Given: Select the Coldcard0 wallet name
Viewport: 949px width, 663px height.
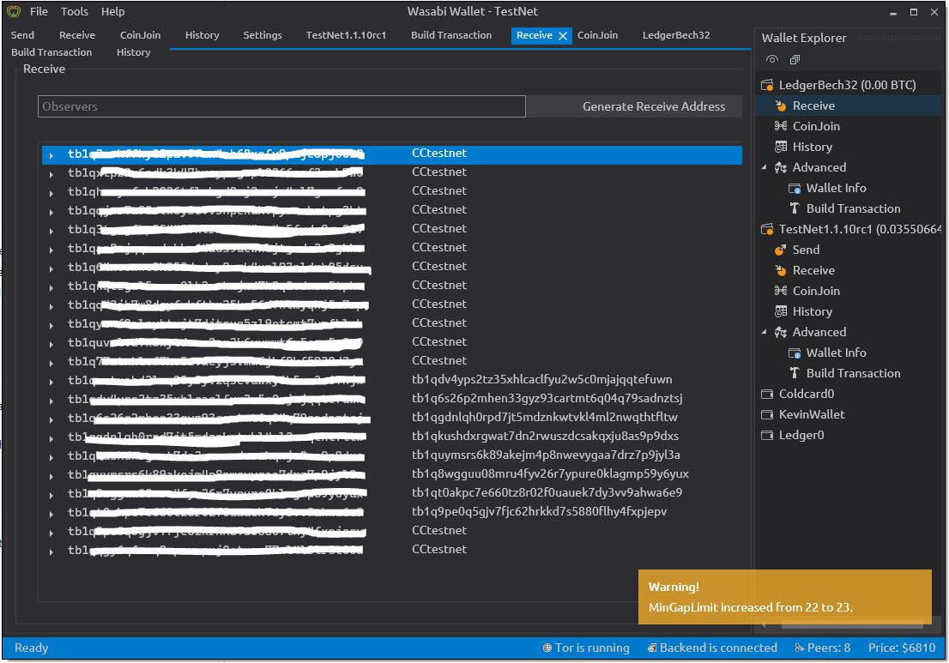Looking at the screenshot, I should coord(807,394).
